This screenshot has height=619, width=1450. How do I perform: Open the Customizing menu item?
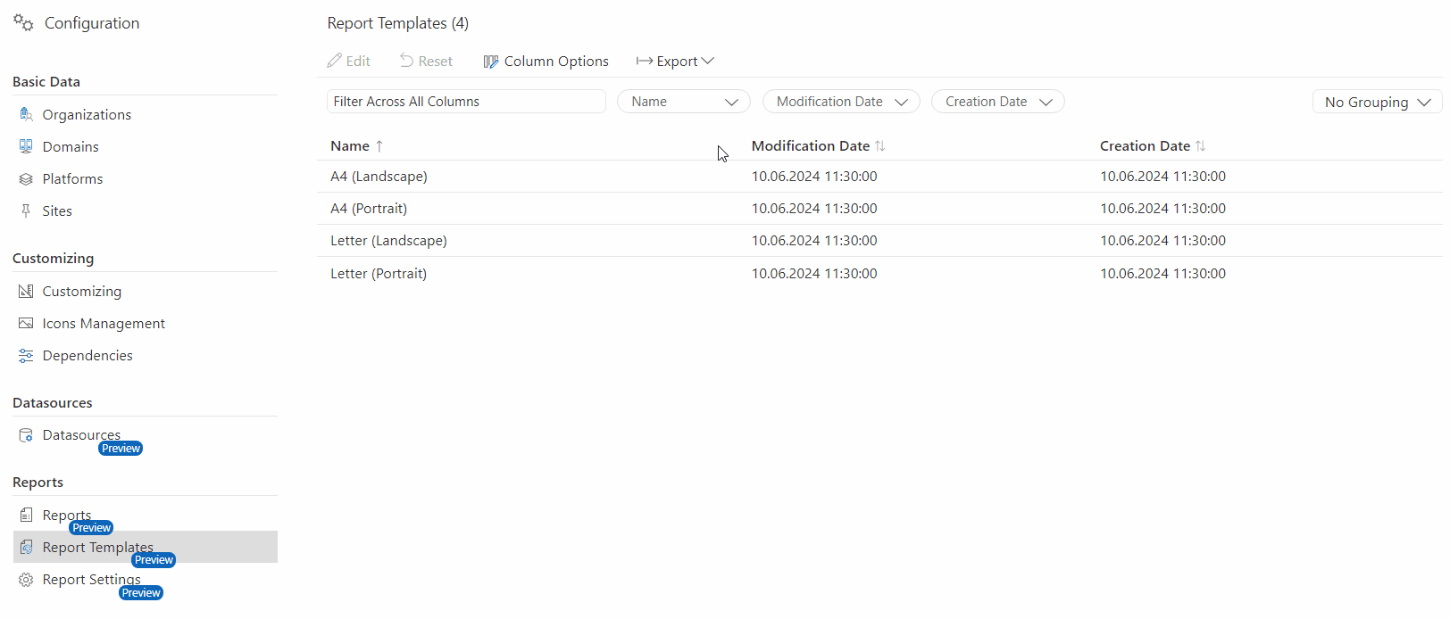coord(81,291)
